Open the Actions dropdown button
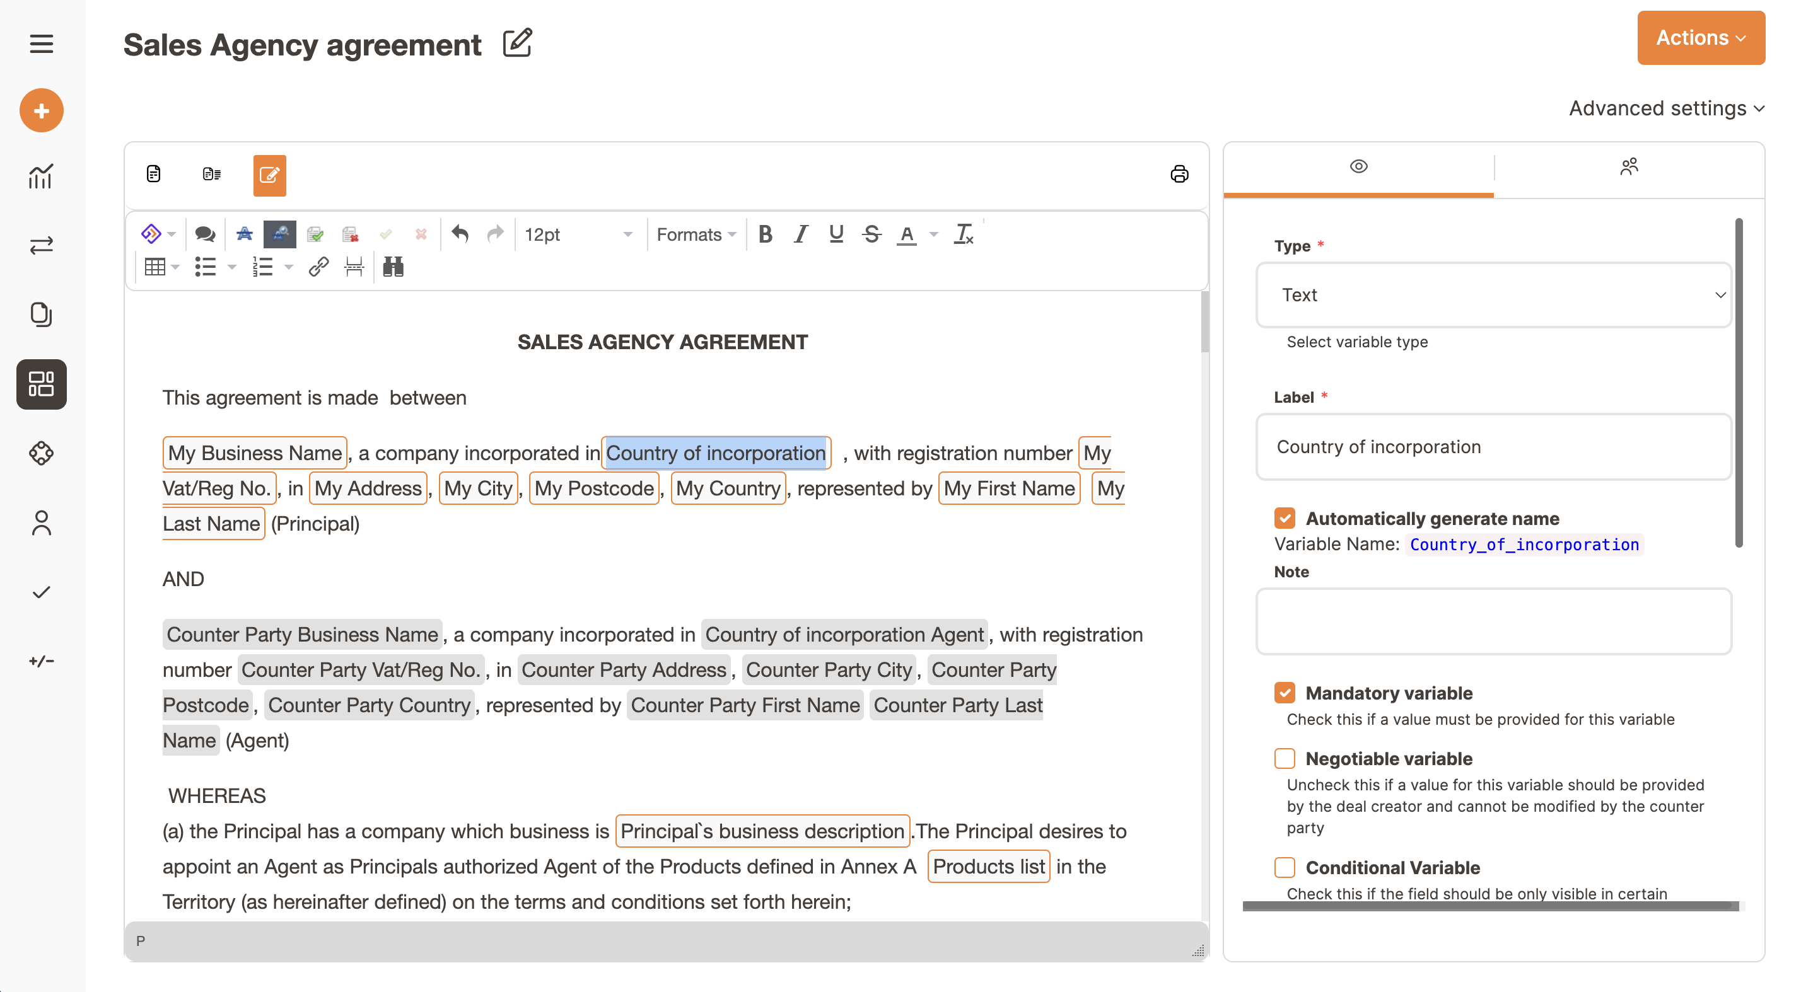Image resolution: width=1801 pixels, height=992 pixels. (1700, 38)
